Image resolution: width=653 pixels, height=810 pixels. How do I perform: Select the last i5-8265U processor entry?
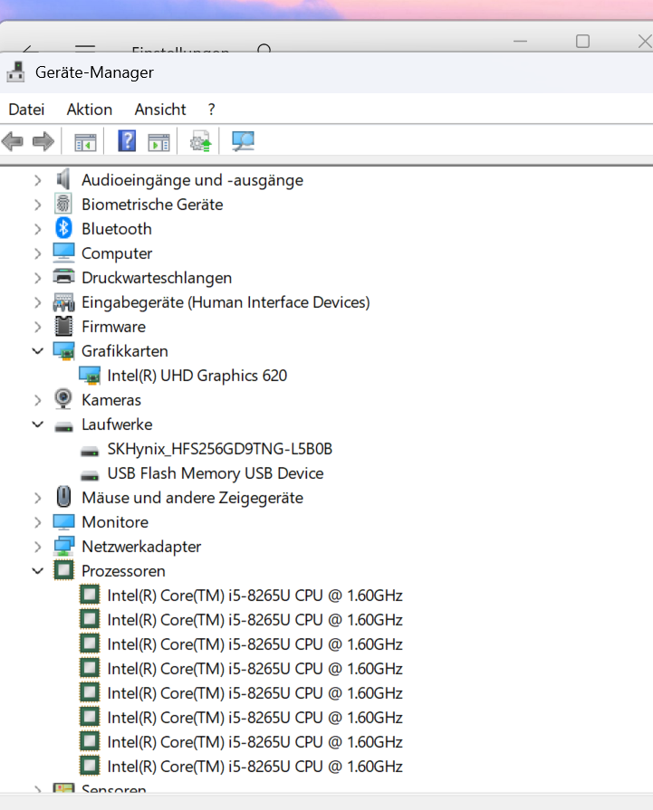(x=254, y=767)
